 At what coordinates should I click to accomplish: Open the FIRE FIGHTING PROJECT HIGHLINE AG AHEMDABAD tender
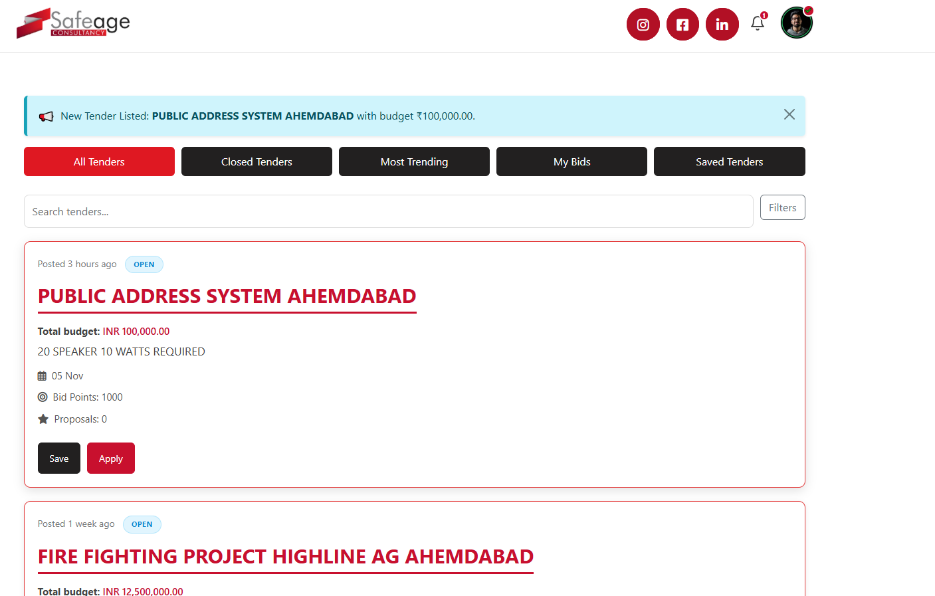point(286,557)
